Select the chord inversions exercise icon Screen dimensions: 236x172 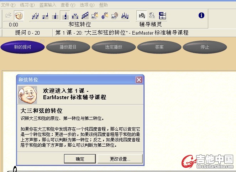pyautogui.click(x=65, y=16)
